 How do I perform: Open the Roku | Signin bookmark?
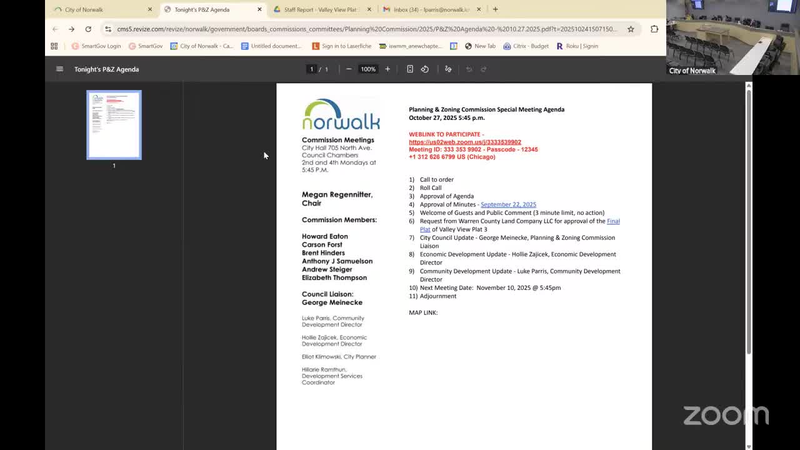tap(577, 46)
